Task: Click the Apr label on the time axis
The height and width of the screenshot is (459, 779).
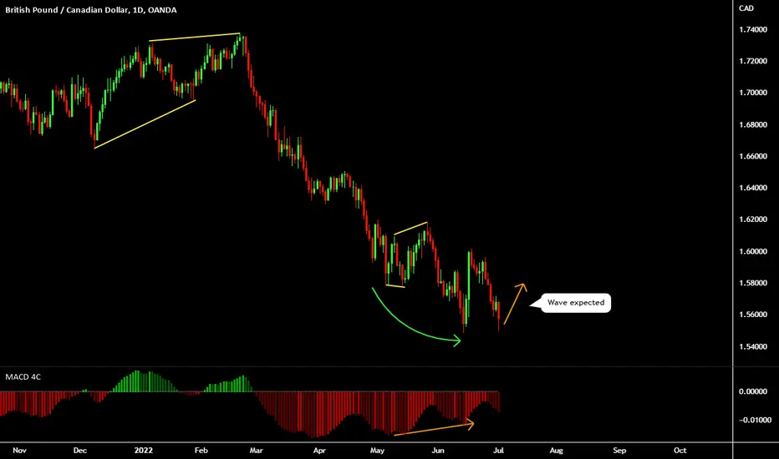Action: (x=319, y=451)
